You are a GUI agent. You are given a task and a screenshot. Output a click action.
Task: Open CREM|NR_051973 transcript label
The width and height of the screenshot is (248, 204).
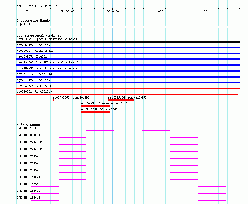(x=28, y=163)
